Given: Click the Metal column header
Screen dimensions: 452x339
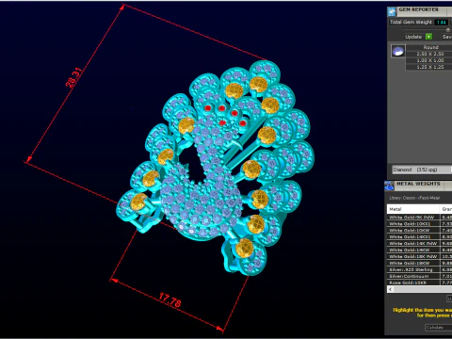Looking at the screenshot, I should (x=413, y=209).
